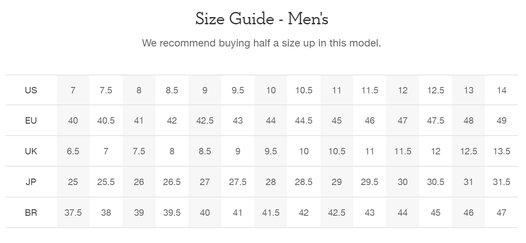
Task: Select UK size 13.5 cell
Action: pos(502,151)
